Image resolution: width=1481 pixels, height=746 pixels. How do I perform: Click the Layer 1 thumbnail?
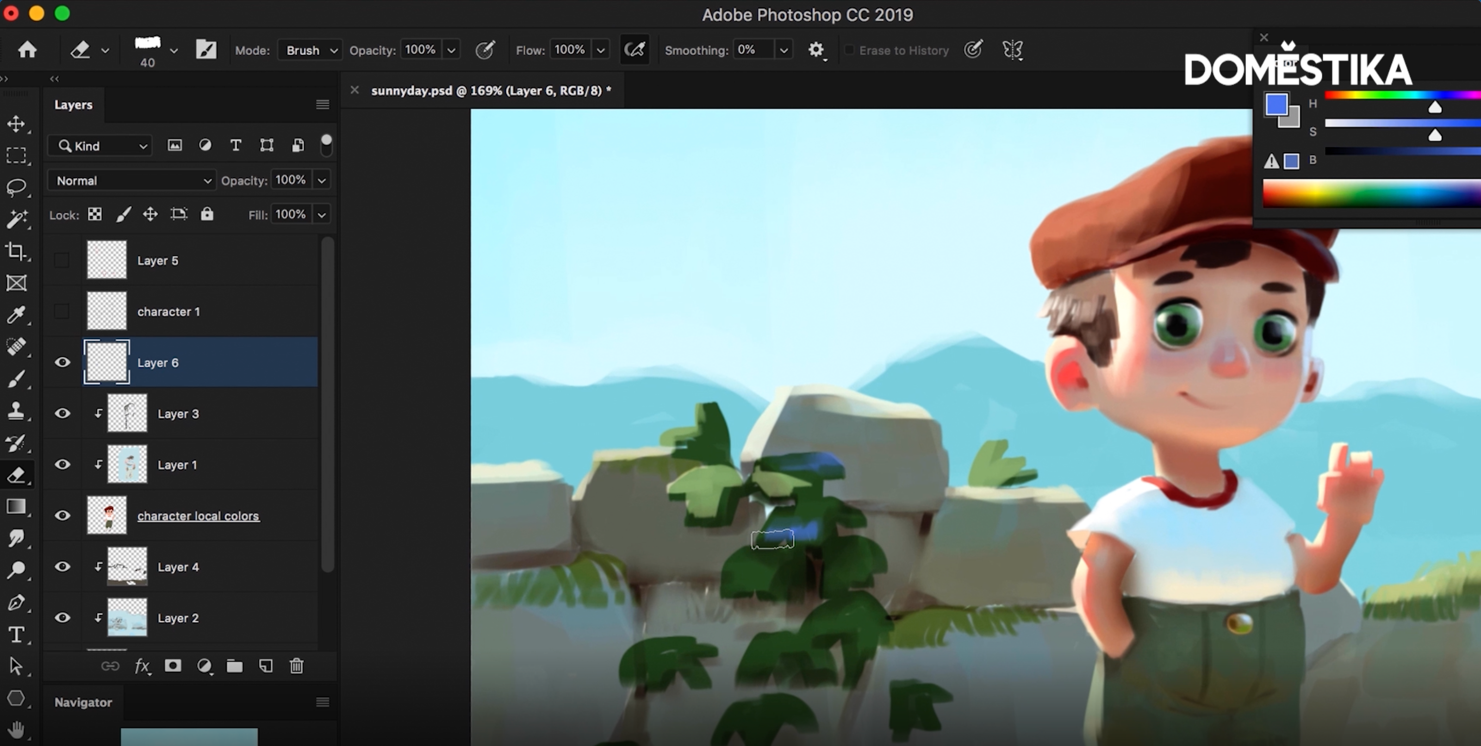click(x=127, y=464)
